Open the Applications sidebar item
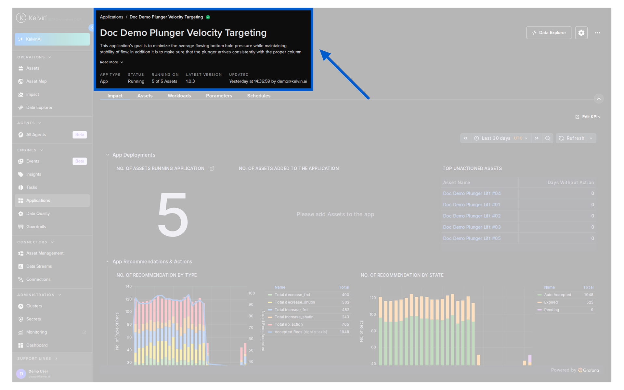Screen dimensions: 624x390 (x=52, y=201)
